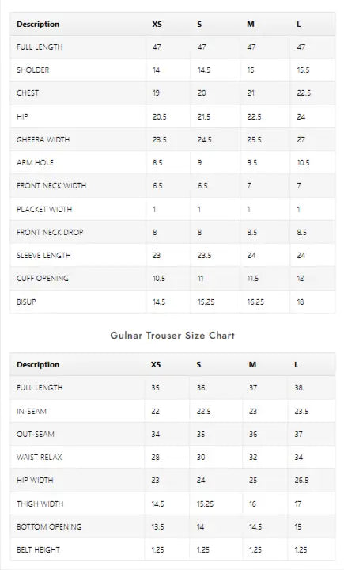
Task: Select the BELT HEIGHT row label
Action: point(38,549)
